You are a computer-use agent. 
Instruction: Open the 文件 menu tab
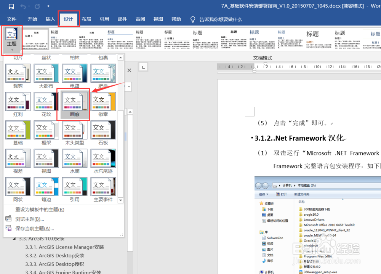11,19
